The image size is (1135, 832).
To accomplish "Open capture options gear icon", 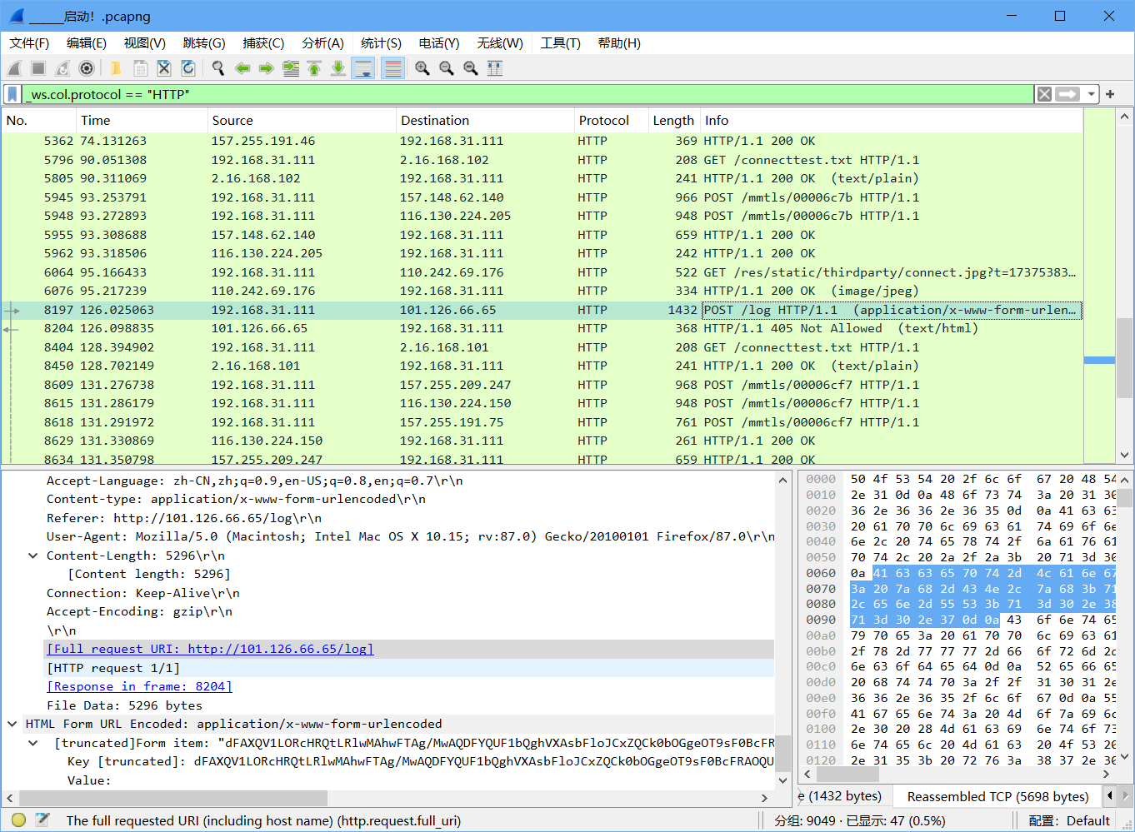I will (x=87, y=68).
